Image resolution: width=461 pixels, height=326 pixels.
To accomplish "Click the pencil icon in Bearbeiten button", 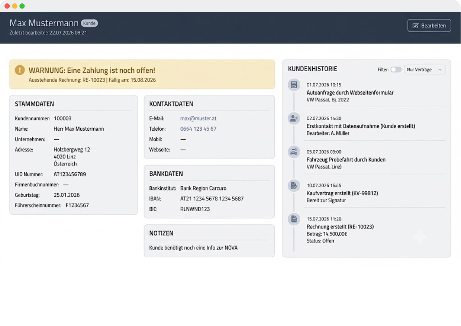I will click(x=416, y=26).
